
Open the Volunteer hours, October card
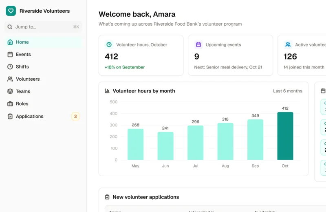coord(141,55)
